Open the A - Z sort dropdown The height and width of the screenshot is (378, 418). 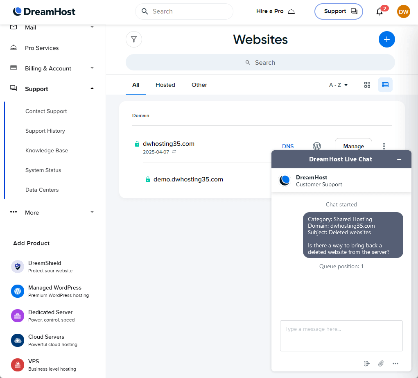click(x=338, y=85)
